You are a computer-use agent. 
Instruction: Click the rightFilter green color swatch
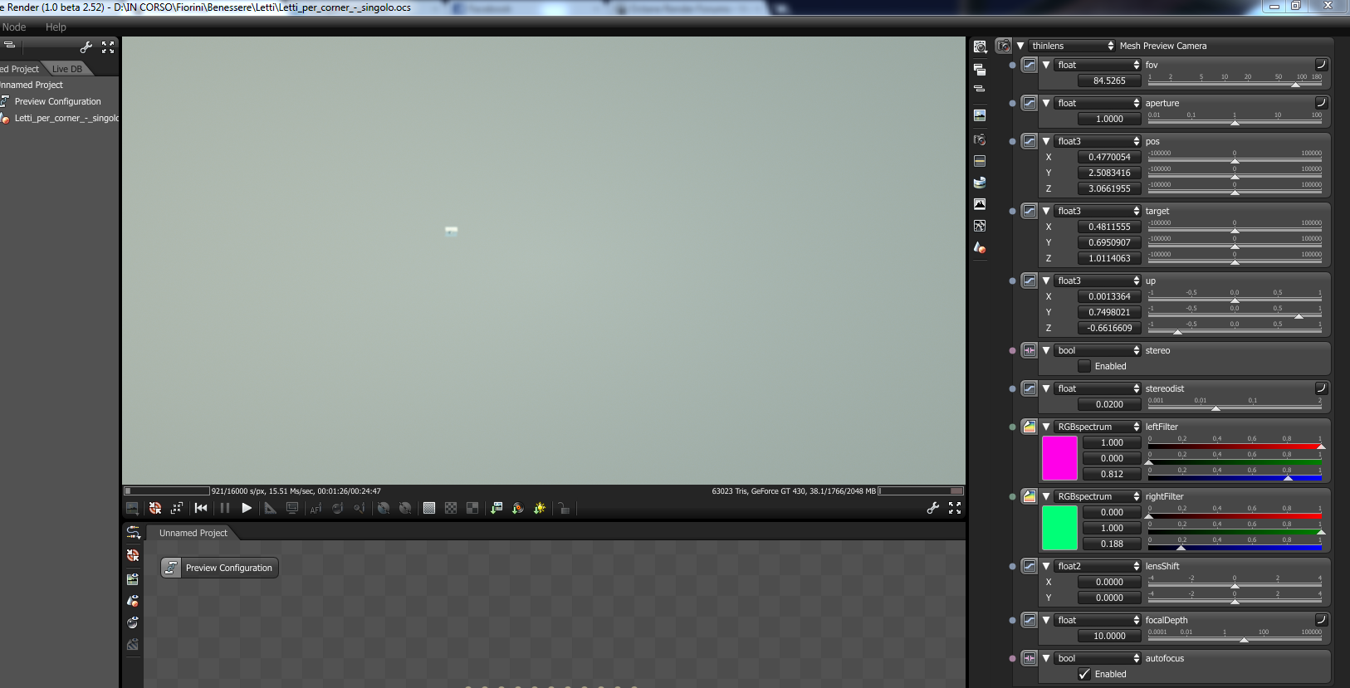coord(1059,528)
